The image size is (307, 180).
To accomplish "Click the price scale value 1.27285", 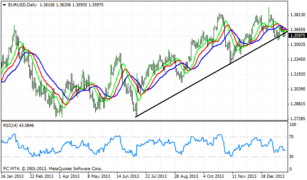I will tap(298, 119).
